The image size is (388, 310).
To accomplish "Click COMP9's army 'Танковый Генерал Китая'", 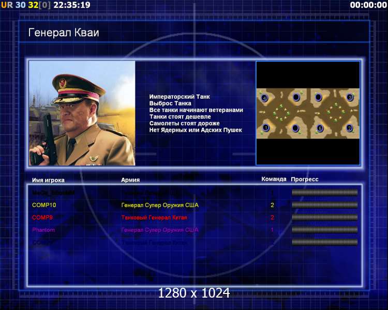I will click(154, 218).
